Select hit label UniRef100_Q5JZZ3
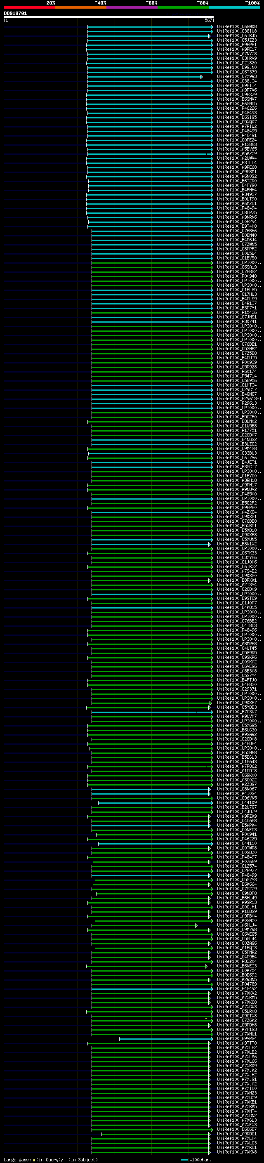 coord(237,40)
